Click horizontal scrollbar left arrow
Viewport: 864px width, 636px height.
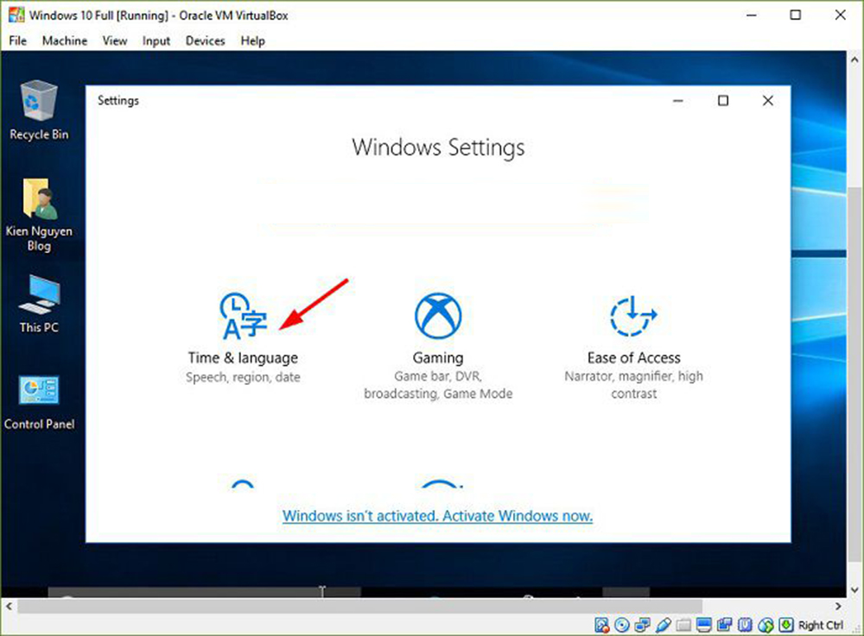[9, 607]
